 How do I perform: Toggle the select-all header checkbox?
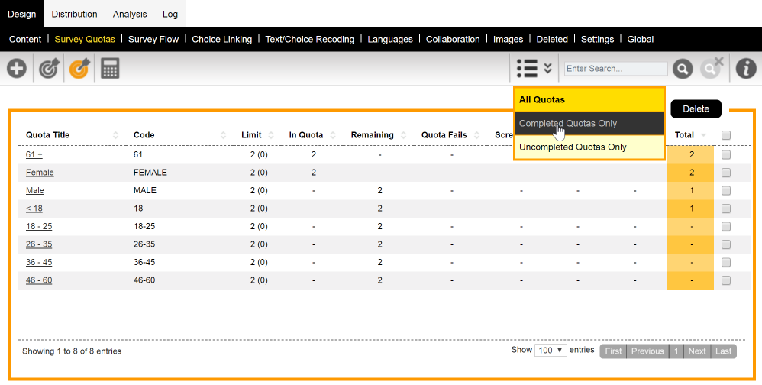point(726,136)
